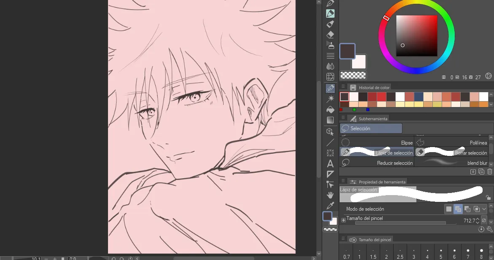Select the Fill bucket tool
The height and width of the screenshot is (260, 494).
(x=330, y=110)
